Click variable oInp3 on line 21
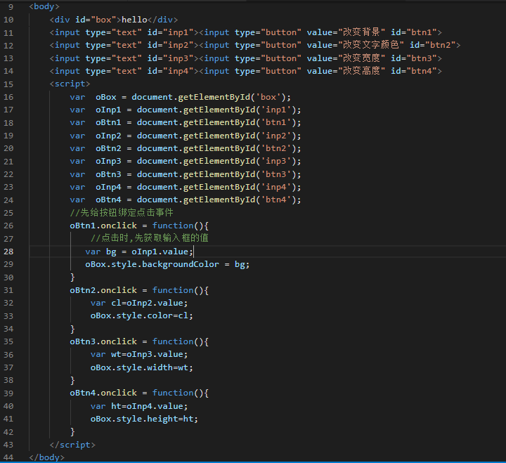Image resolution: width=506 pixels, height=463 pixels. [x=108, y=162]
